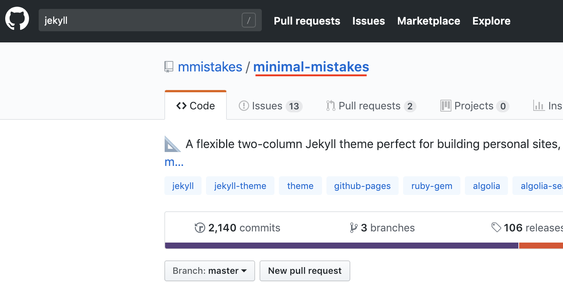Switch to the Projects tab
The image size is (563, 282).
(x=474, y=106)
